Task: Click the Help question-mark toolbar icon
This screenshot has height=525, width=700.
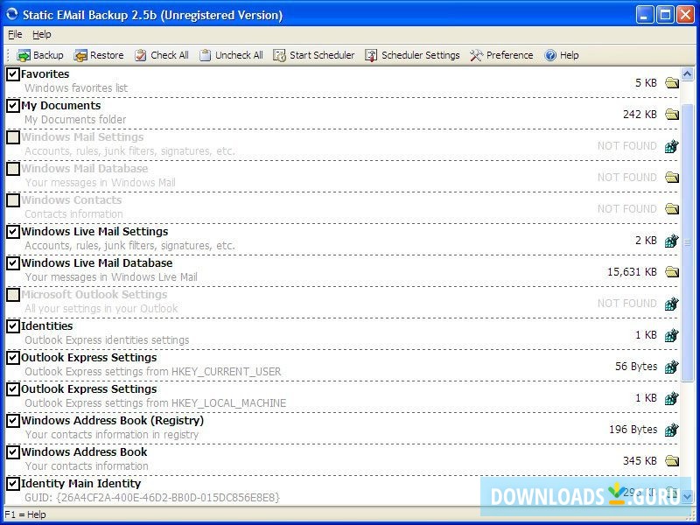Action: click(x=550, y=55)
